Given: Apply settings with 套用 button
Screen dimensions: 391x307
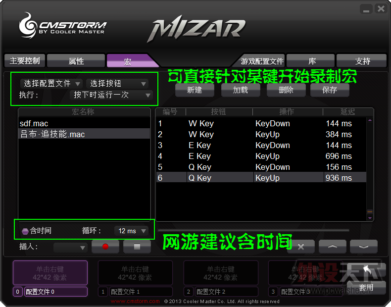Looking at the screenshot, I should [366, 287].
